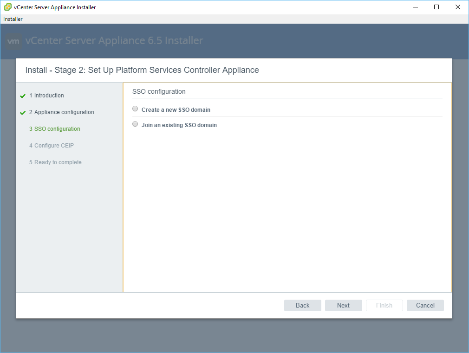Open the Installer menu
The width and height of the screenshot is (469, 353).
point(13,19)
